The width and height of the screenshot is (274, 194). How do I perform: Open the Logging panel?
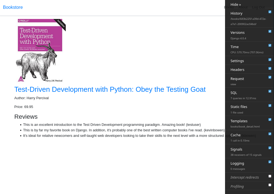pos(237,163)
